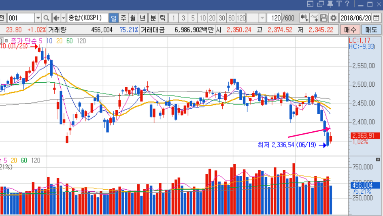The width and height of the screenshot is (383, 216).
Task: Choose the 30 interval button
Action: [222, 18]
